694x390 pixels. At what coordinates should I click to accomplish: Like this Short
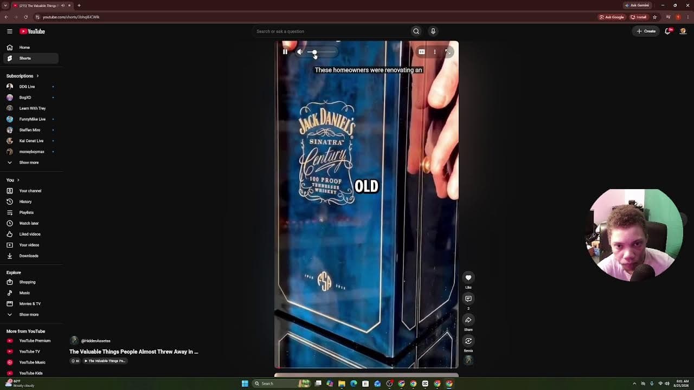(x=468, y=277)
